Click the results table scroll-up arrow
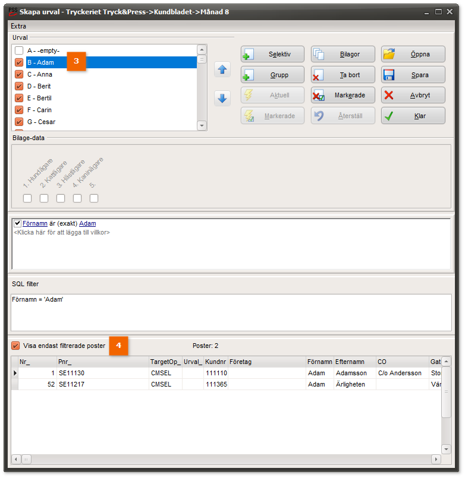465x478 pixels. tap(446, 362)
